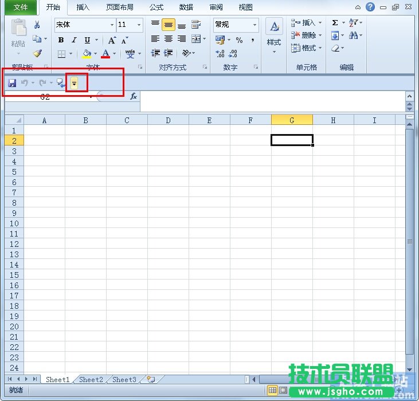Open the Help question mark icon
This screenshot has width=419, height=401.
click(x=370, y=7)
